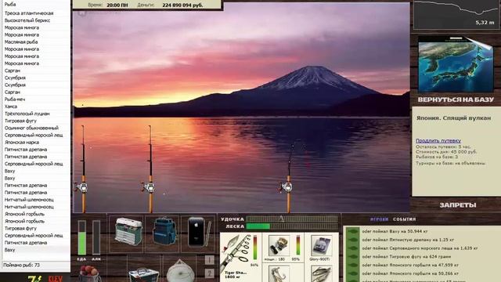501x282 pixels.
Task: Click the bait icon below Glory-900Ti
Action: (321, 274)
